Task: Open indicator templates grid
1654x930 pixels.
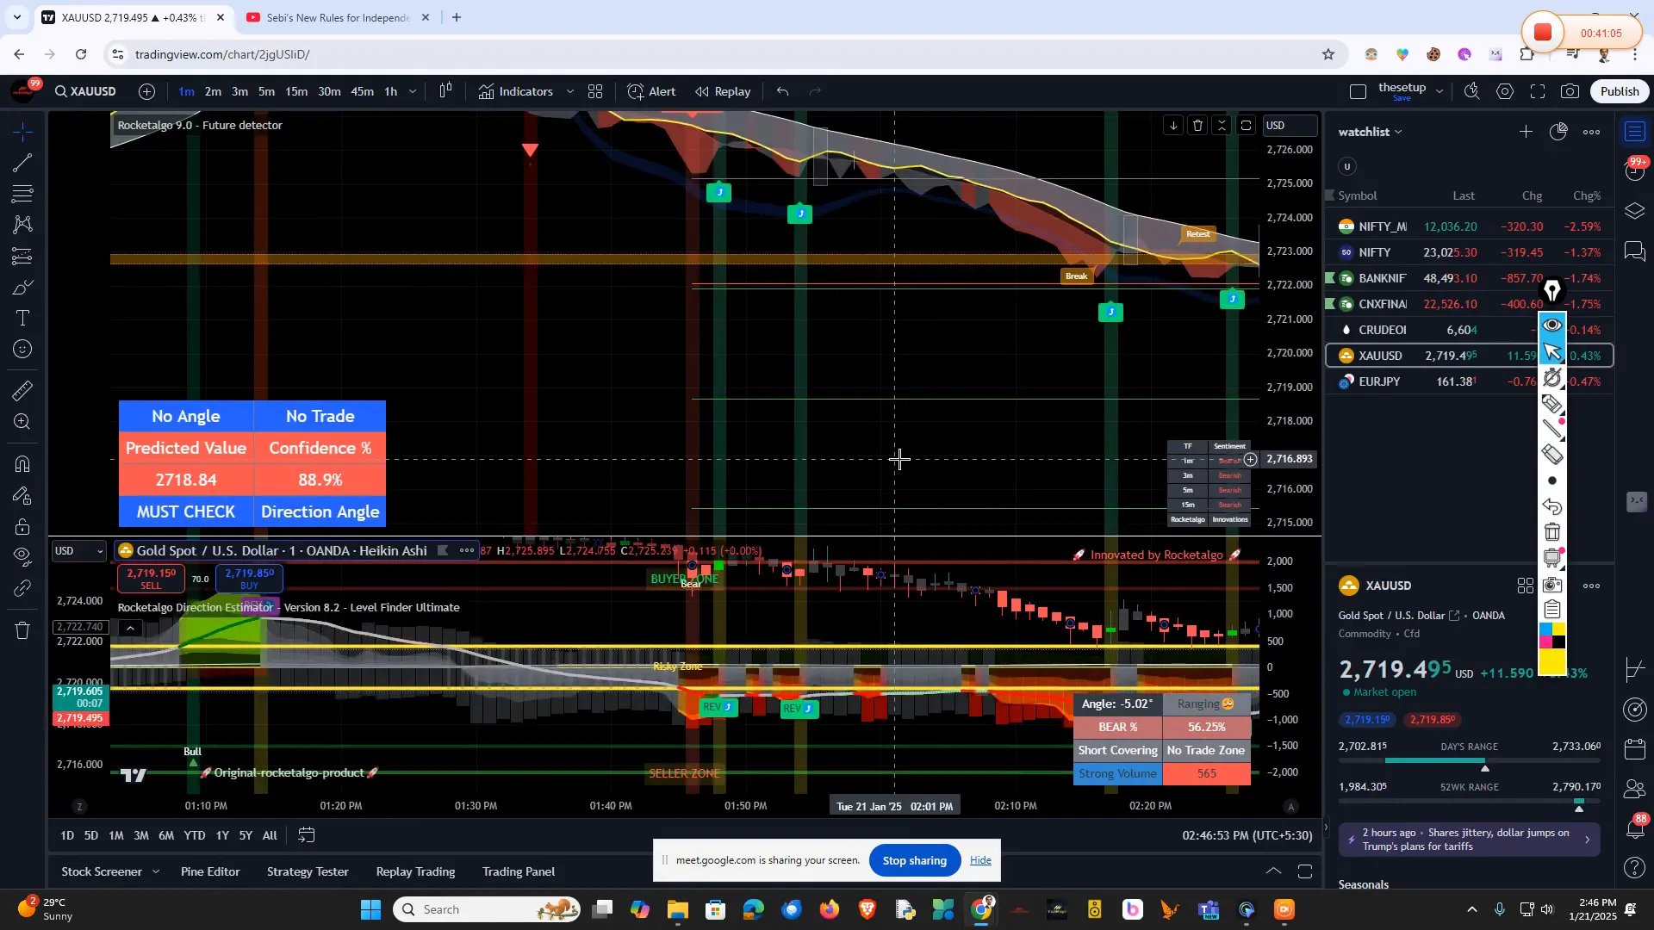Action: (x=595, y=91)
